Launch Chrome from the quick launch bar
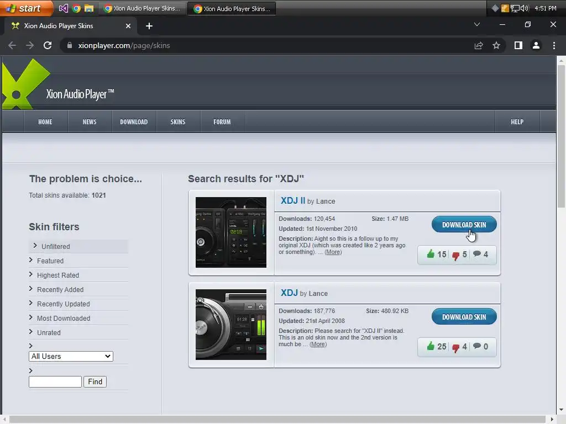This screenshot has width=566, height=424. [x=76, y=8]
